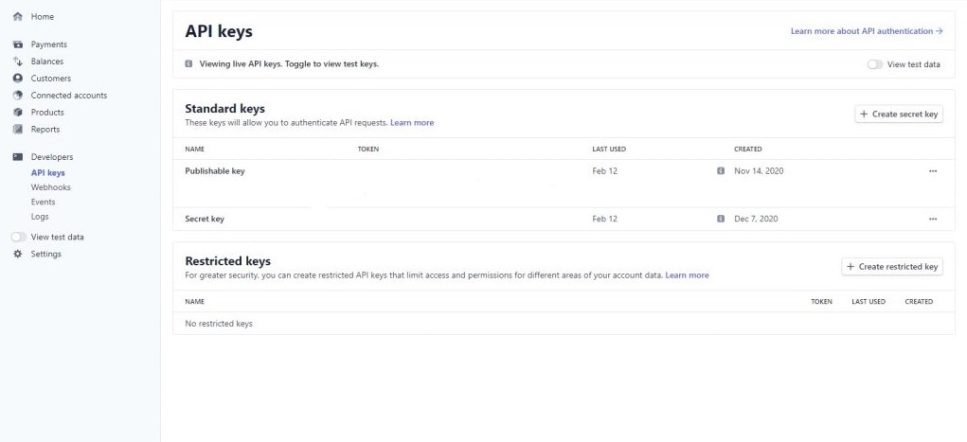Click the Settings gear icon

[18, 254]
